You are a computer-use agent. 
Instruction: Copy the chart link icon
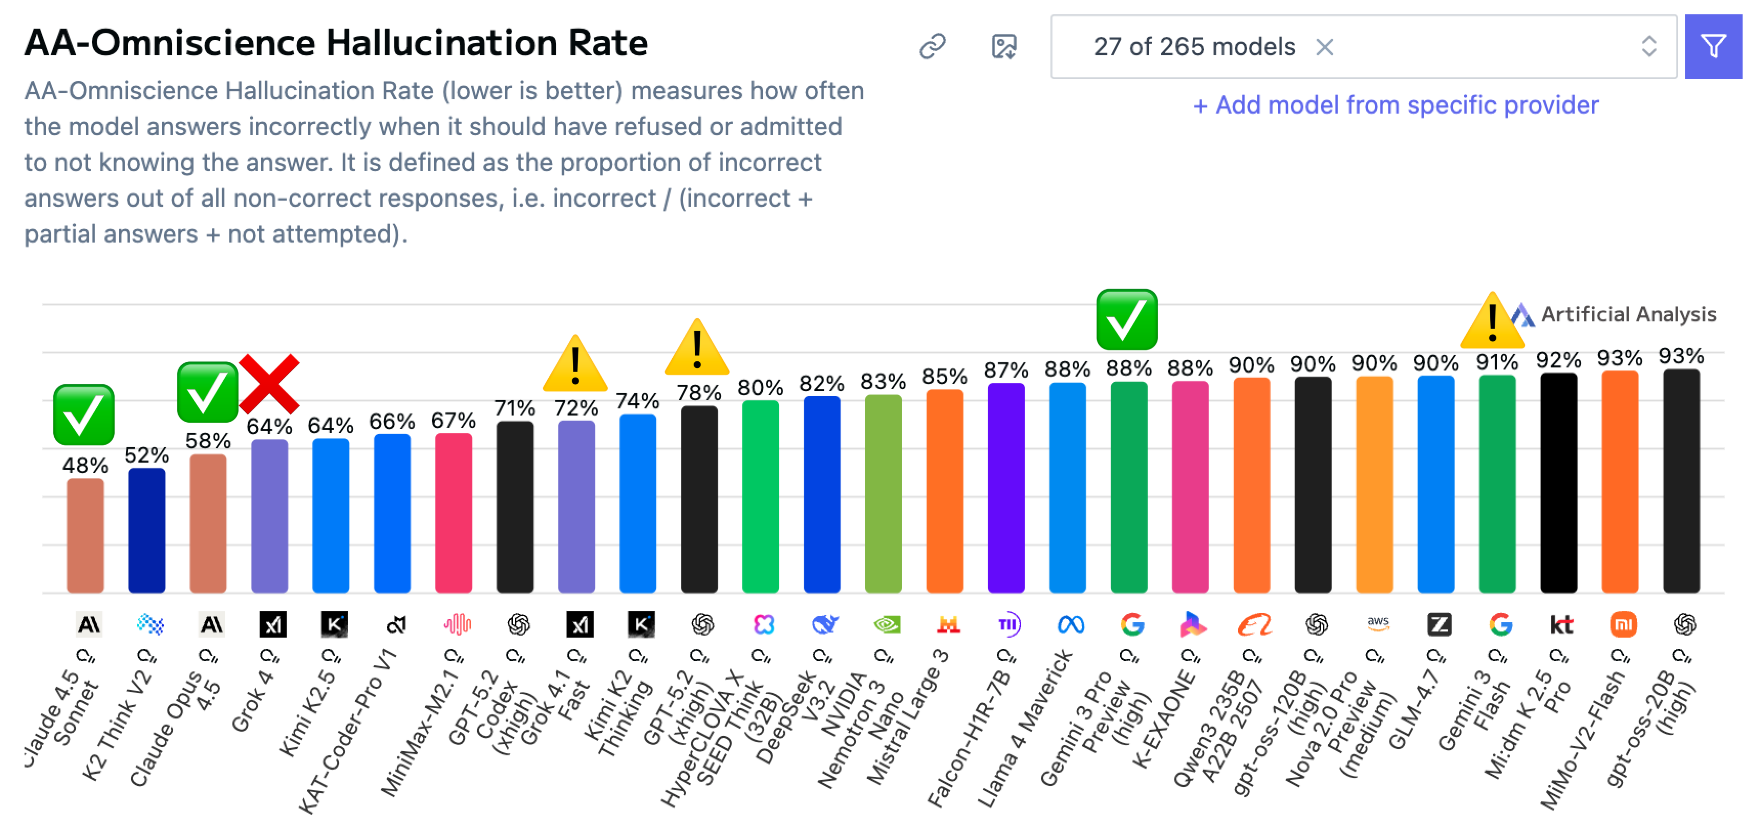(x=933, y=47)
